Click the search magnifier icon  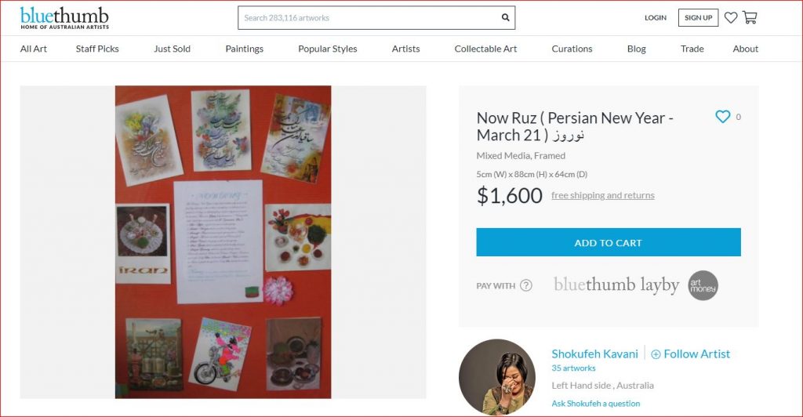pyautogui.click(x=505, y=17)
